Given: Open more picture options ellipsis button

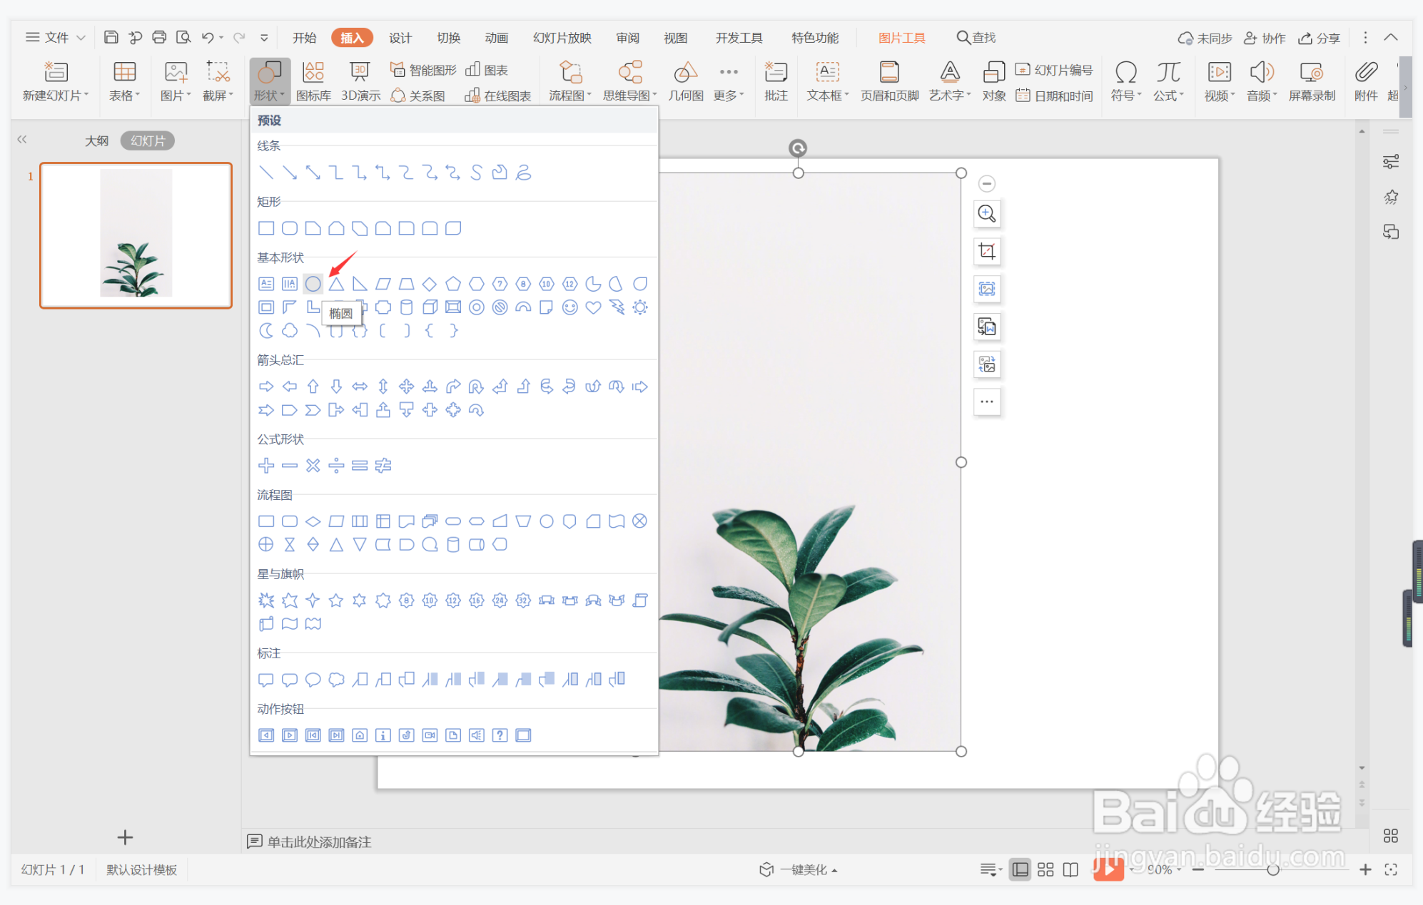Looking at the screenshot, I should 987,402.
